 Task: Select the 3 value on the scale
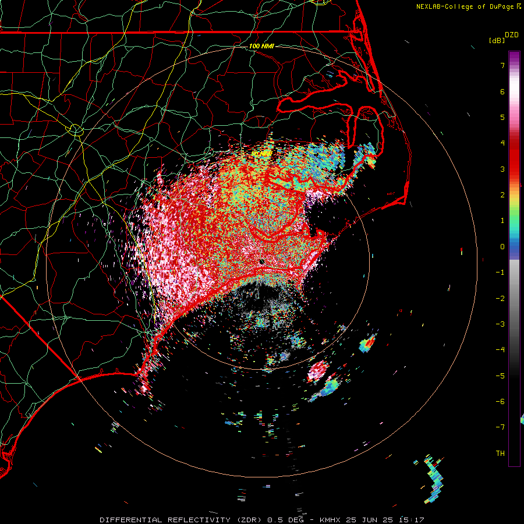[x=502, y=169]
